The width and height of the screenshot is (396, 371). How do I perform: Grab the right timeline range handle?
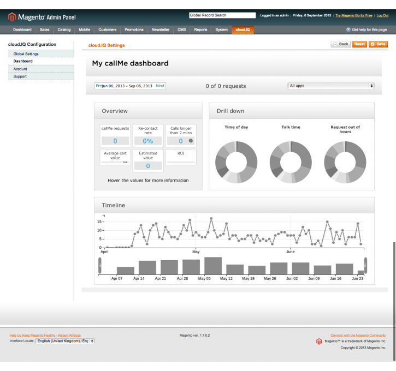click(x=365, y=265)
